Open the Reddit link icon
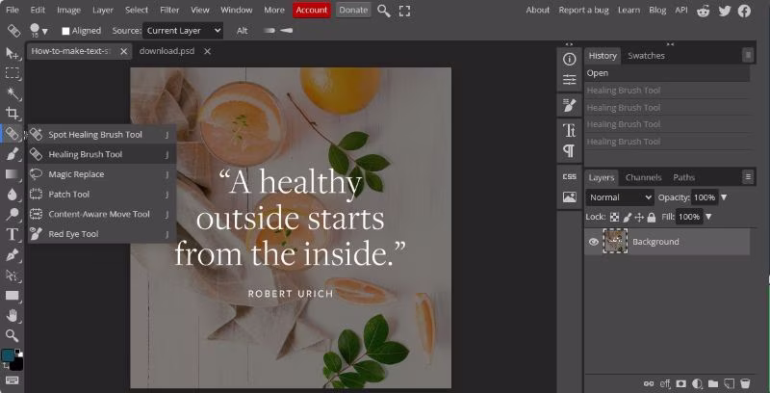The image size is (770, 393). (704, 11)
